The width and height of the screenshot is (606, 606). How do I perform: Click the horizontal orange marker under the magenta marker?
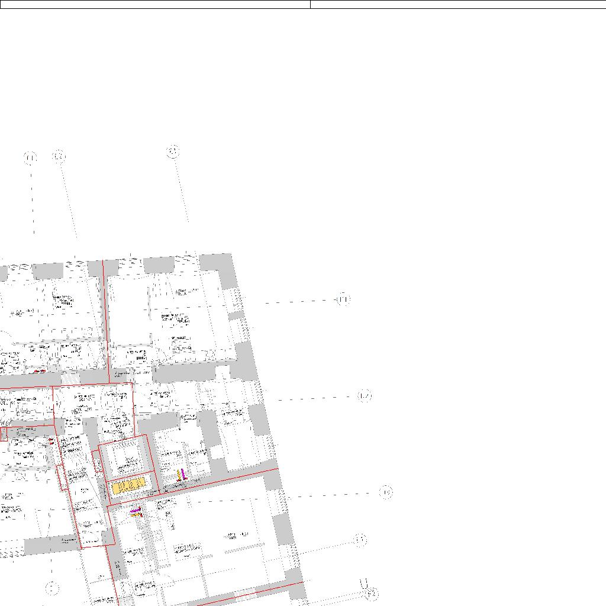coord(136,515)
